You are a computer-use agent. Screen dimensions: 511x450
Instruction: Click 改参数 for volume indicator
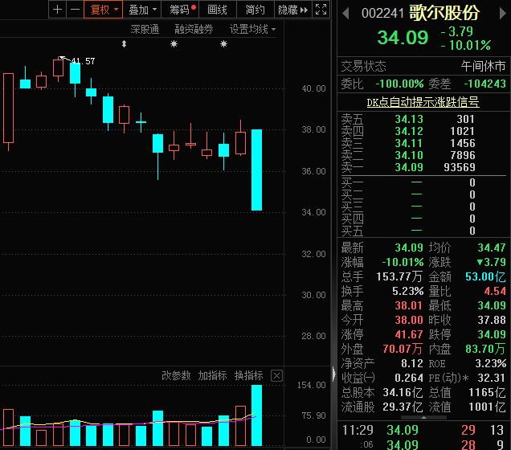176,376
